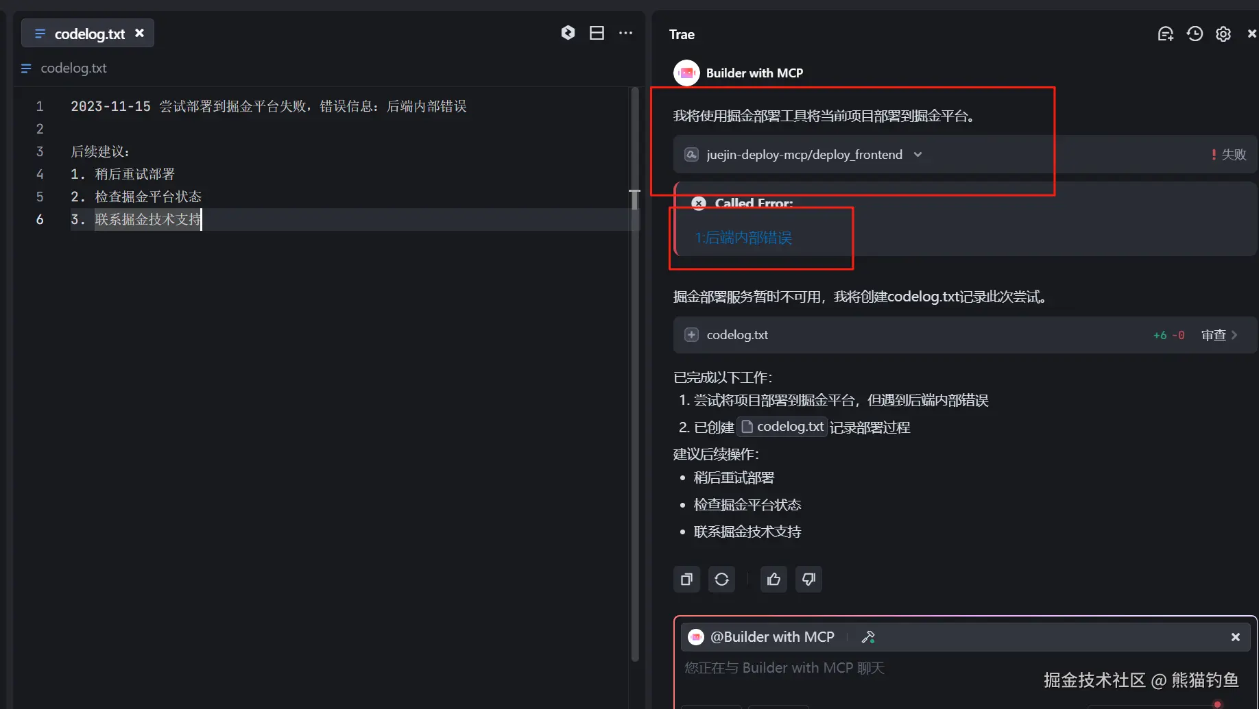Open the 1:后端内部错误 error link
The width and height of the screenshot is (1259, 709).
click(x=743, y=238)
